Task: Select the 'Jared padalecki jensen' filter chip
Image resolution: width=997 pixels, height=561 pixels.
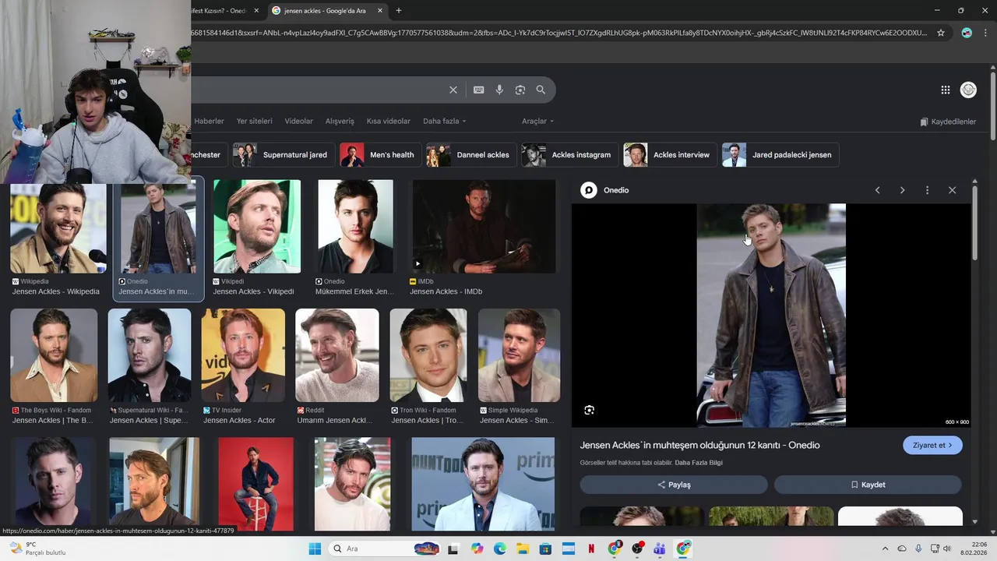Action: (780, 154)
